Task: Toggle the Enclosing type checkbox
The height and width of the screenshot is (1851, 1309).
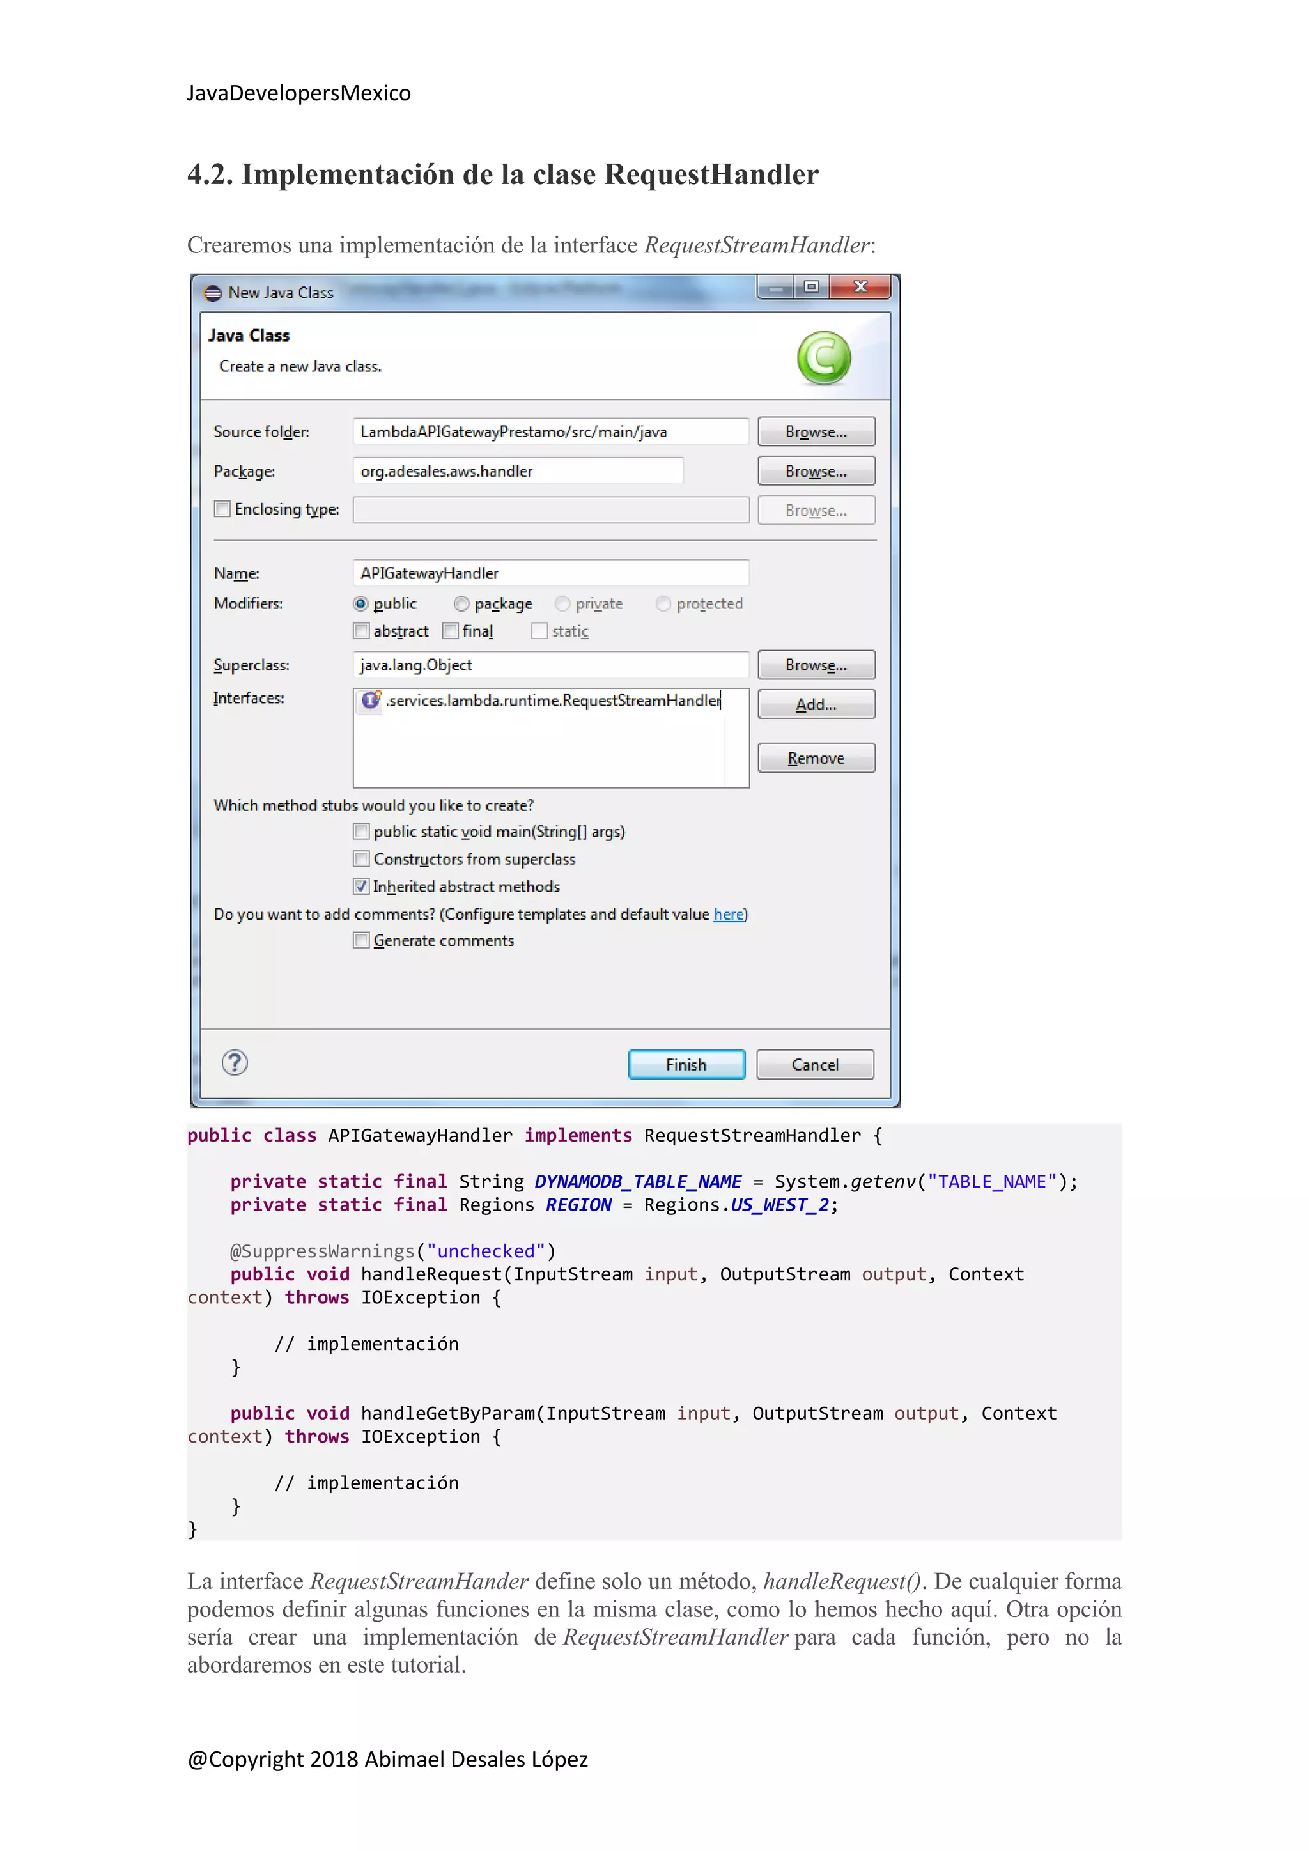Action: 222,509
